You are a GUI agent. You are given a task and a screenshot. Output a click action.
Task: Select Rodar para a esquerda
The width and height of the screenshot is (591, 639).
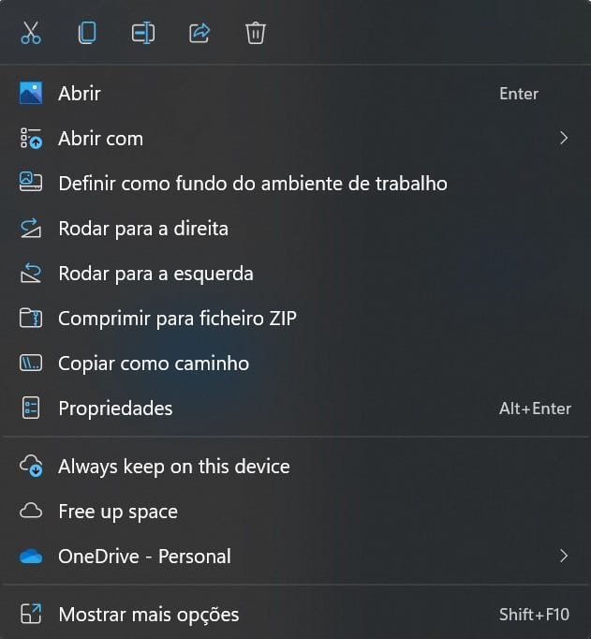coord(155,274)
